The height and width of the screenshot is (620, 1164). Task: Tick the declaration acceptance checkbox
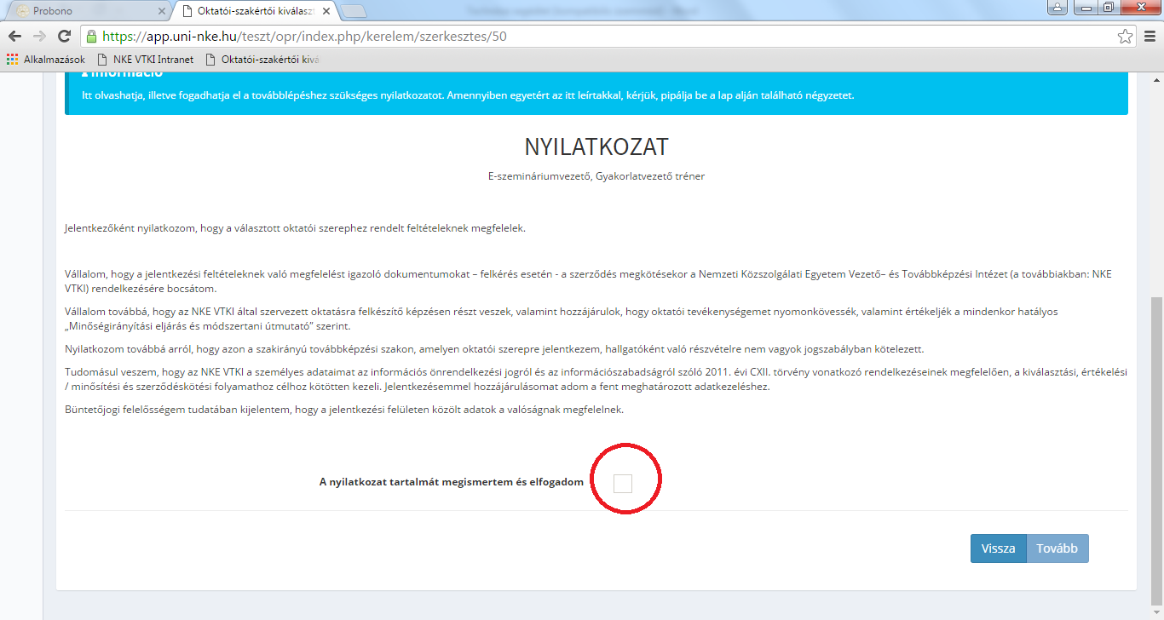(623, 483)
